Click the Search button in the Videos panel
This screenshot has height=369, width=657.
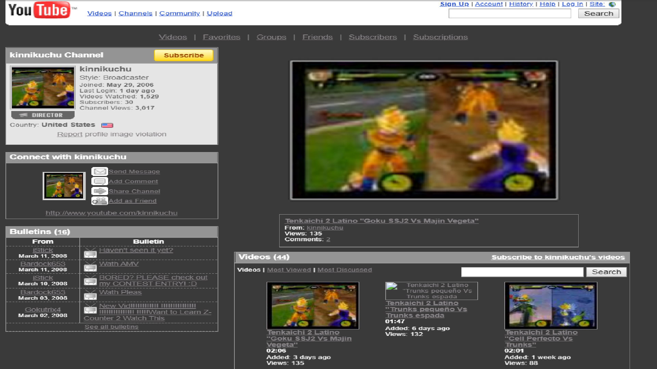(x=606, y=272)
